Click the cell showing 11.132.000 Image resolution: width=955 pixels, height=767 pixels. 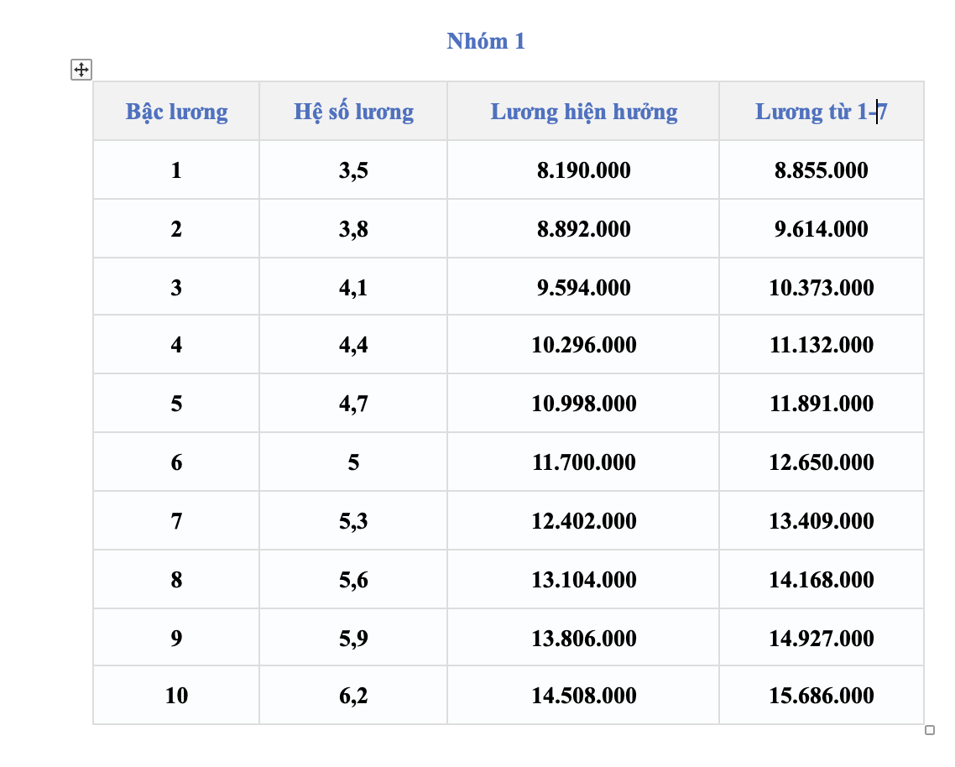point(821,344)
